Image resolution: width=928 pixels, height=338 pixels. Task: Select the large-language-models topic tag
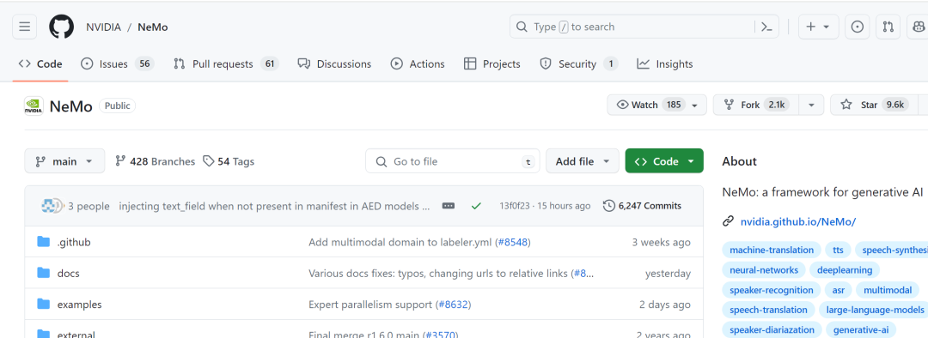[874, 310]
